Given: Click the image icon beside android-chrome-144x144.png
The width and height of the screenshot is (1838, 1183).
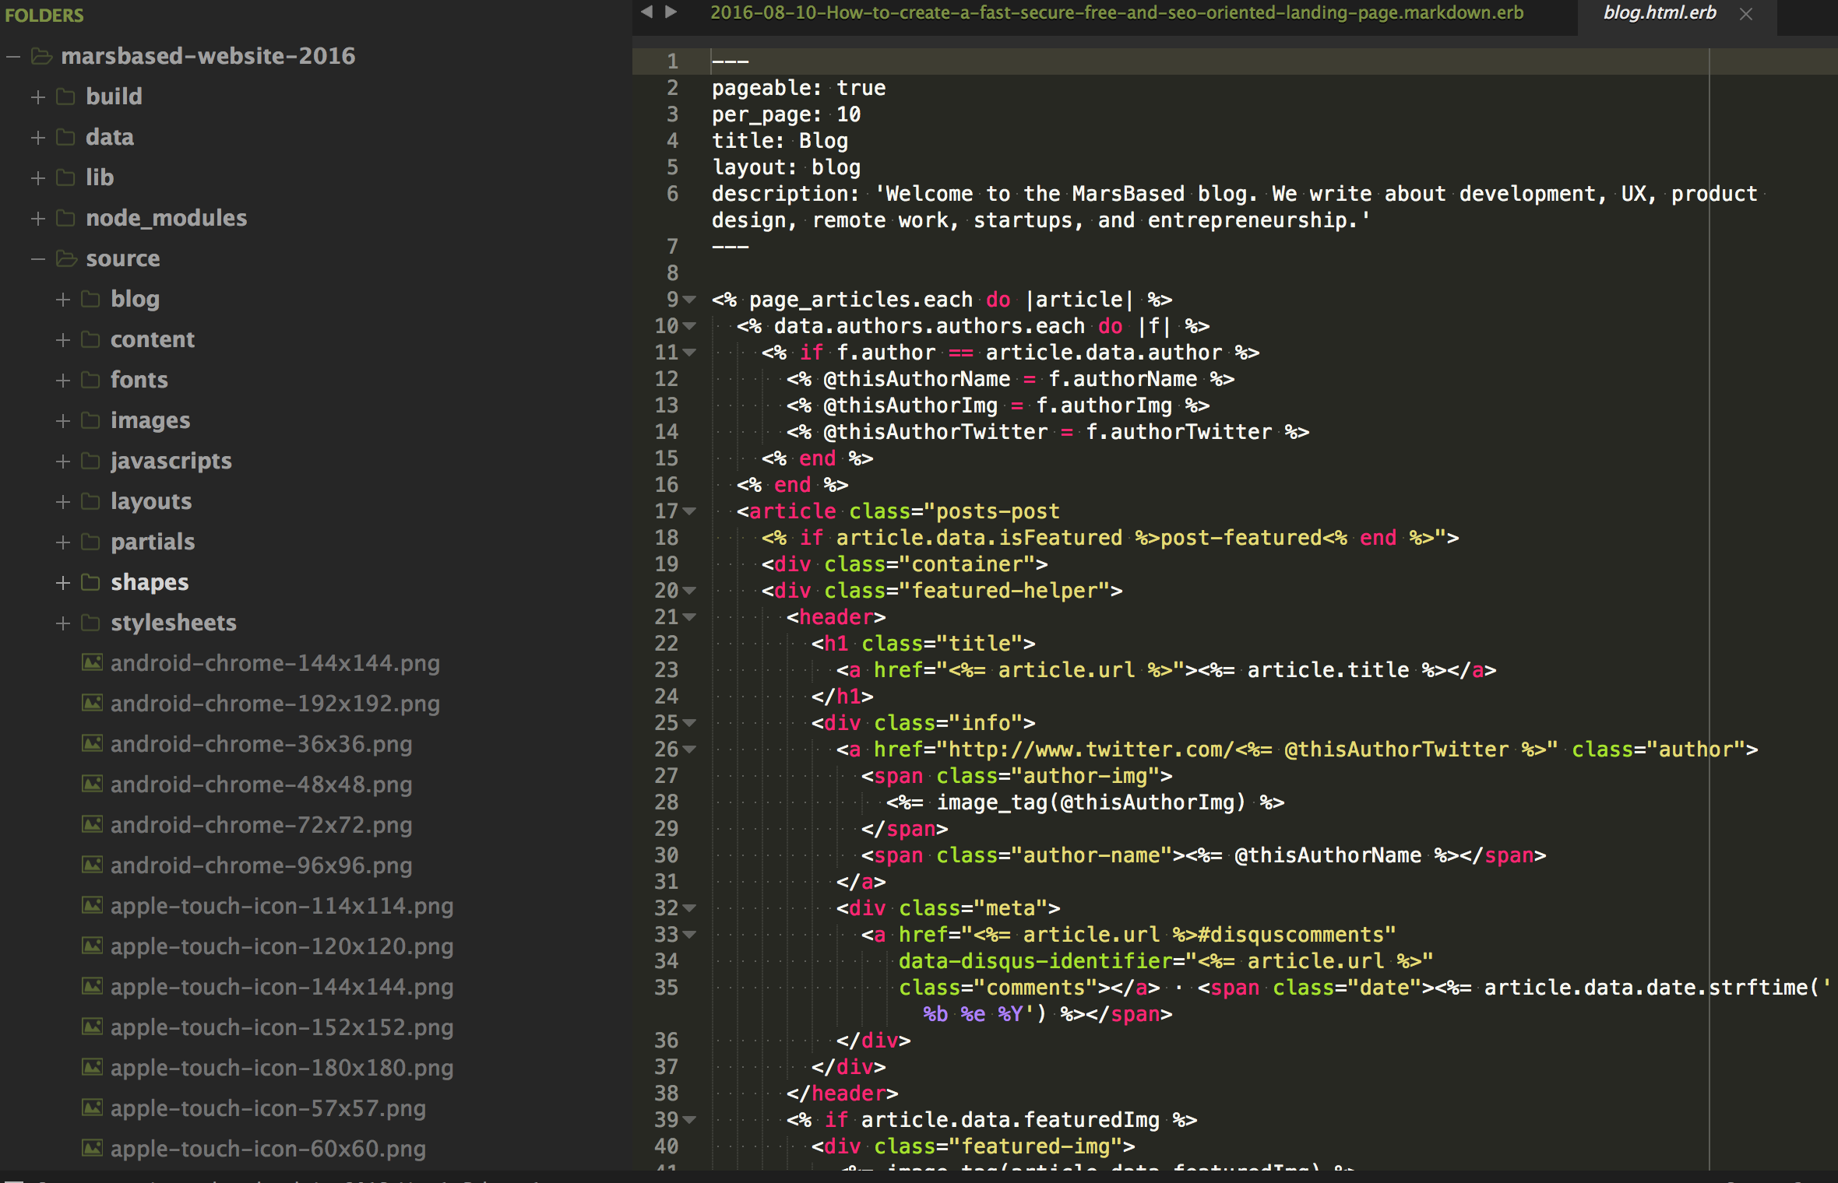Looking at the screenshot, I should click(x=93, y=663).
